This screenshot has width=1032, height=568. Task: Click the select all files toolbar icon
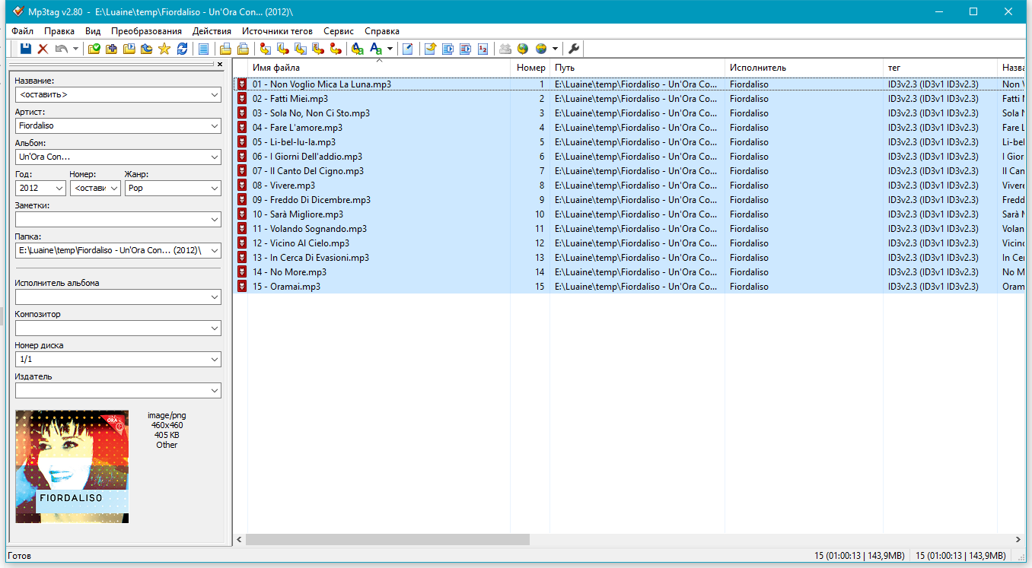(203, 49)
